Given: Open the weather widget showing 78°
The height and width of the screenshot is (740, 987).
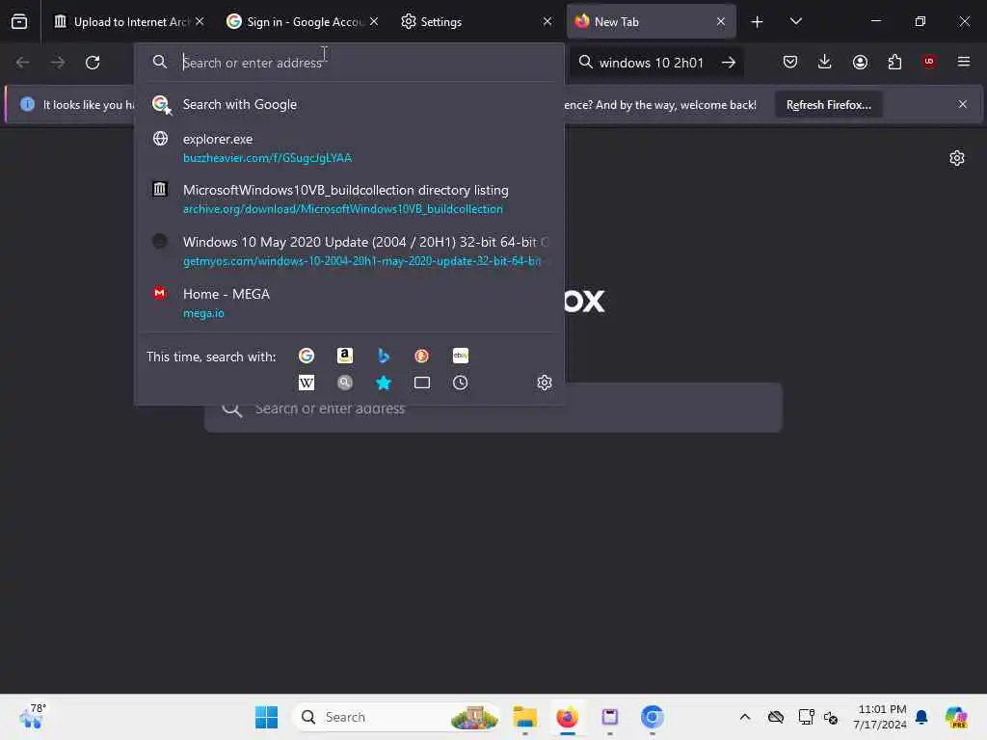Looking at the screenshot, I should pos(32,716).
